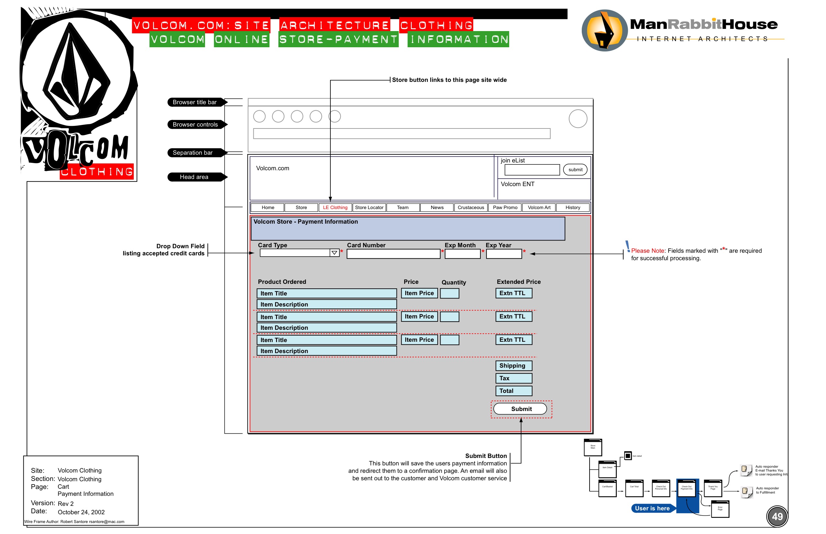
Task: Click the Thank You Page icon
Action: pyautogui.click(x=713, y=488)
